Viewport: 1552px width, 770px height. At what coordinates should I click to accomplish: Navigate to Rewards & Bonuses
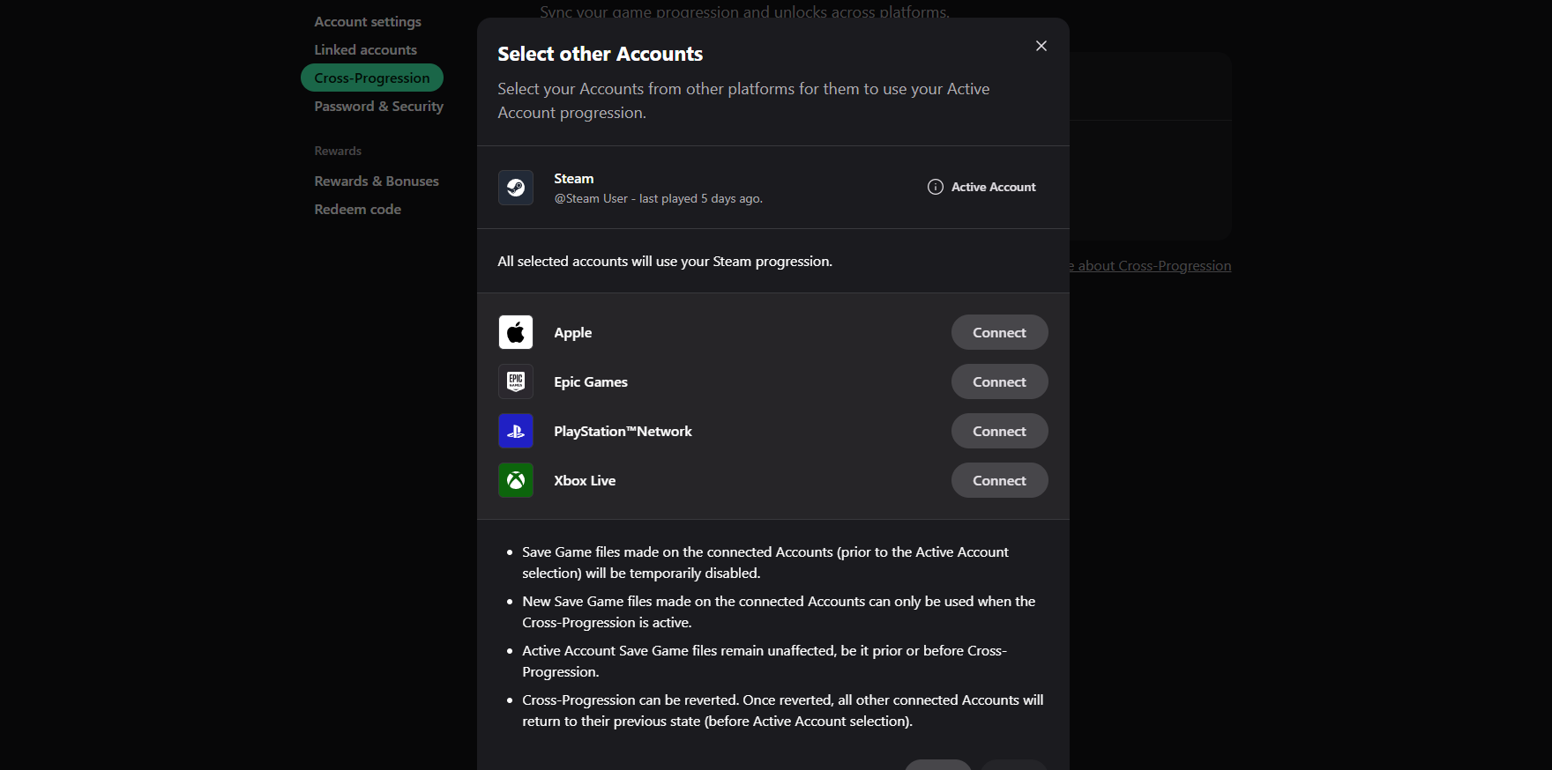(377, 181)
